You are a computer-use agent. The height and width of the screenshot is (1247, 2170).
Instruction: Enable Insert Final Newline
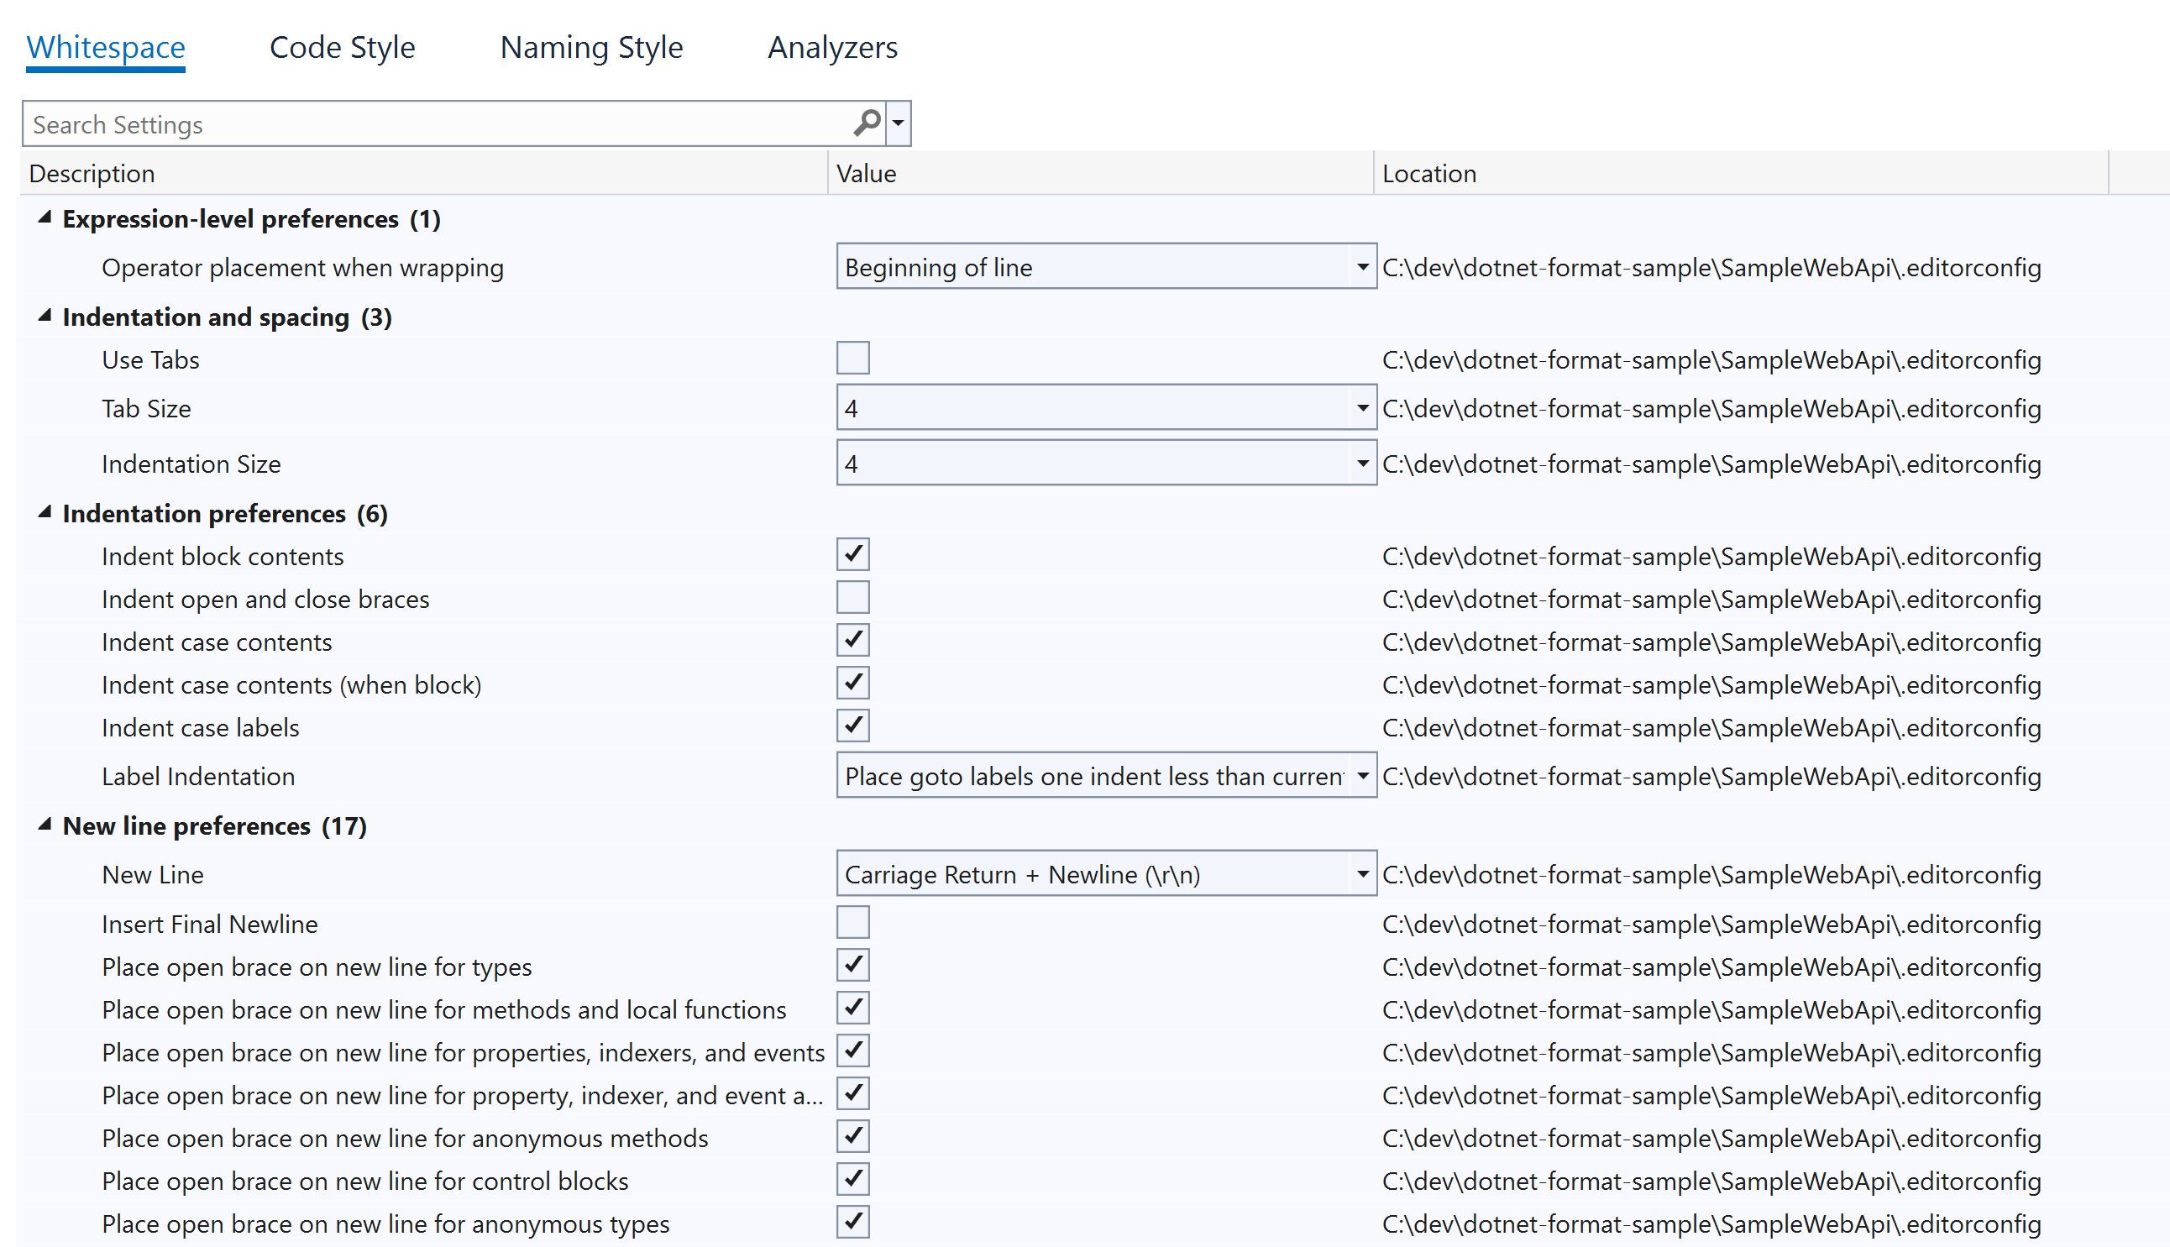pyautogui.click(x=852, y=921)
